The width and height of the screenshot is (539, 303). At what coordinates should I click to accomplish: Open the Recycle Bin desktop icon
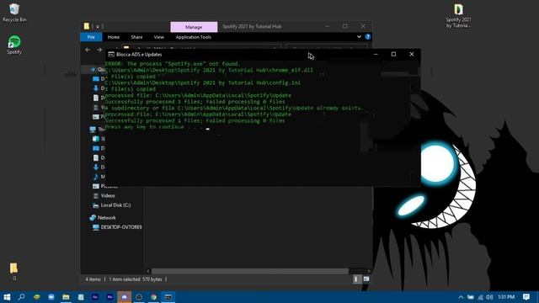pos(14,13)
